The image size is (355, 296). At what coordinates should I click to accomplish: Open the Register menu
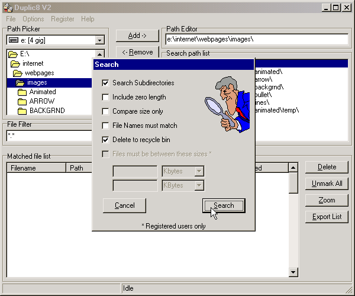point(63,19)
